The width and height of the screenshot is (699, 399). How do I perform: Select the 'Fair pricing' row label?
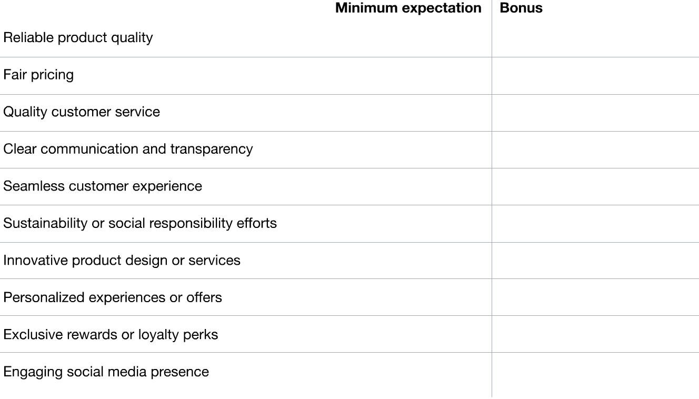pyautogui.click(x=38, y=75)
